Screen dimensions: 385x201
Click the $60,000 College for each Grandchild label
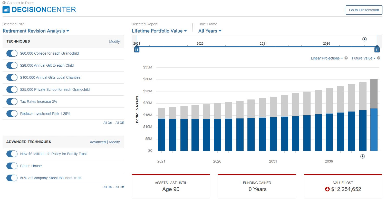[50, 53]
